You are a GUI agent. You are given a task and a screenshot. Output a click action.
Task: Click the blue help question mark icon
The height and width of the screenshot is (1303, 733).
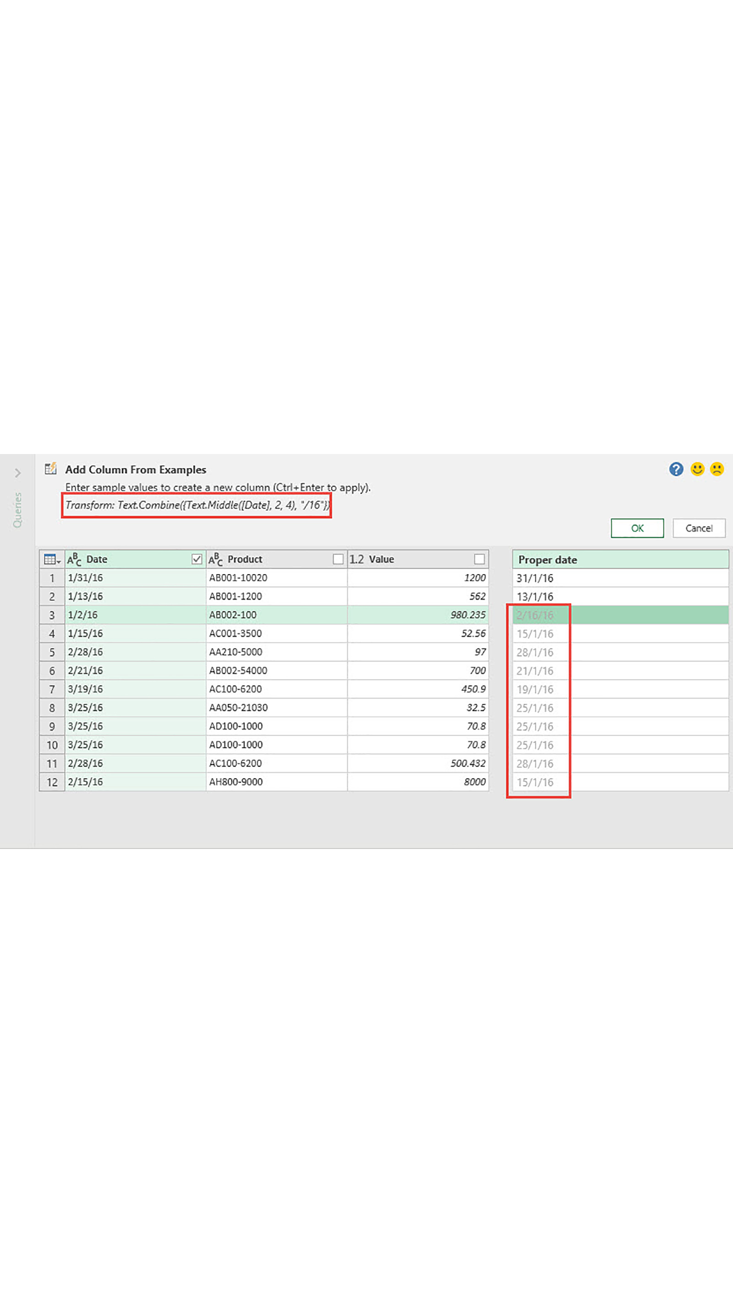tap(676, 470)
